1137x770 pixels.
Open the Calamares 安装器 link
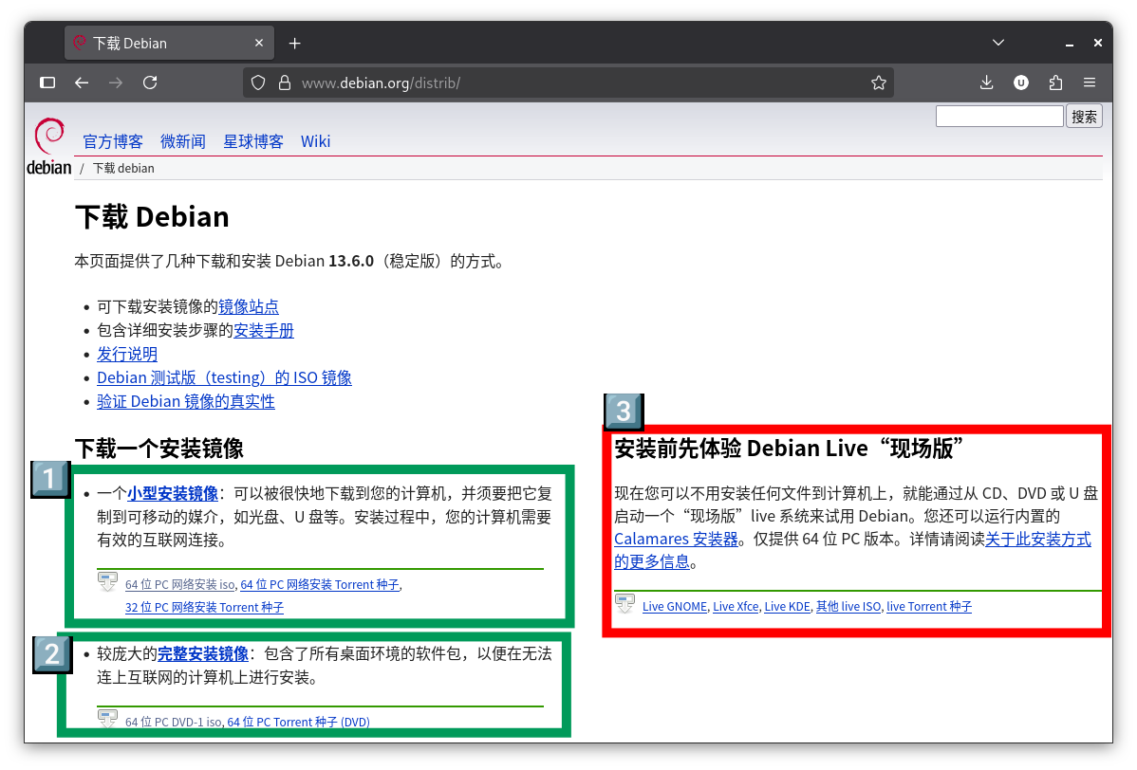pyautogui.click(x=676, y=539)
